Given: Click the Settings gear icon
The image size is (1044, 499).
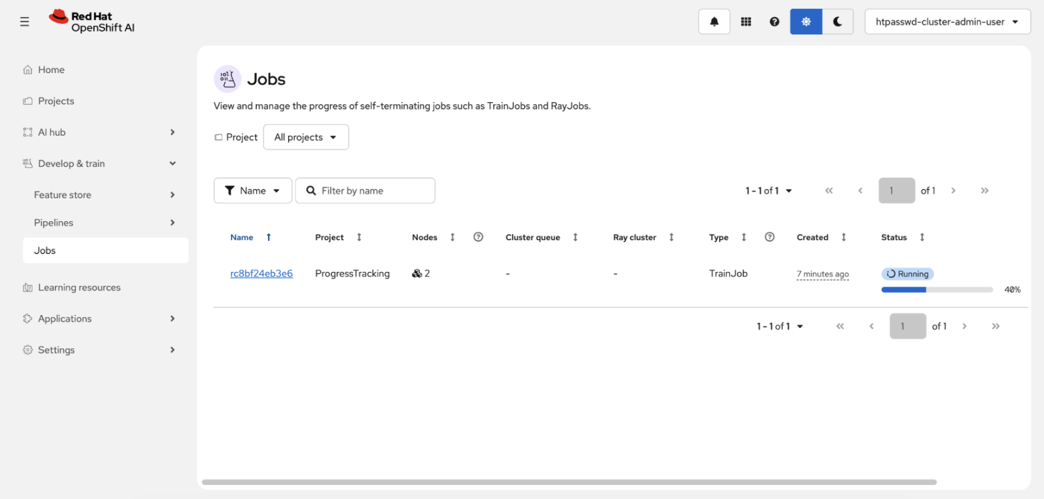Looking at the screenshot, I should 28,350.
